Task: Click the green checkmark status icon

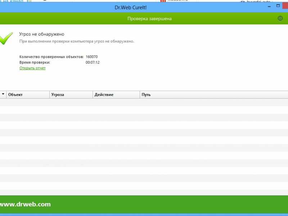Action: tap(6, 38)
